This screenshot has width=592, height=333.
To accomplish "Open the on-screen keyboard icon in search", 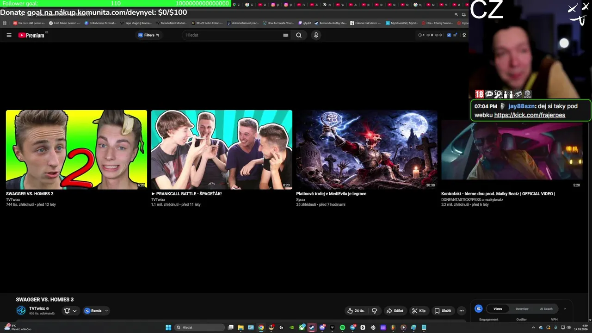I will point(285,35).
